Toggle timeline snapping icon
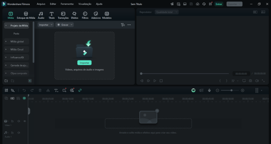The height and width of the screenshot is (144, 271). [24, 98]
